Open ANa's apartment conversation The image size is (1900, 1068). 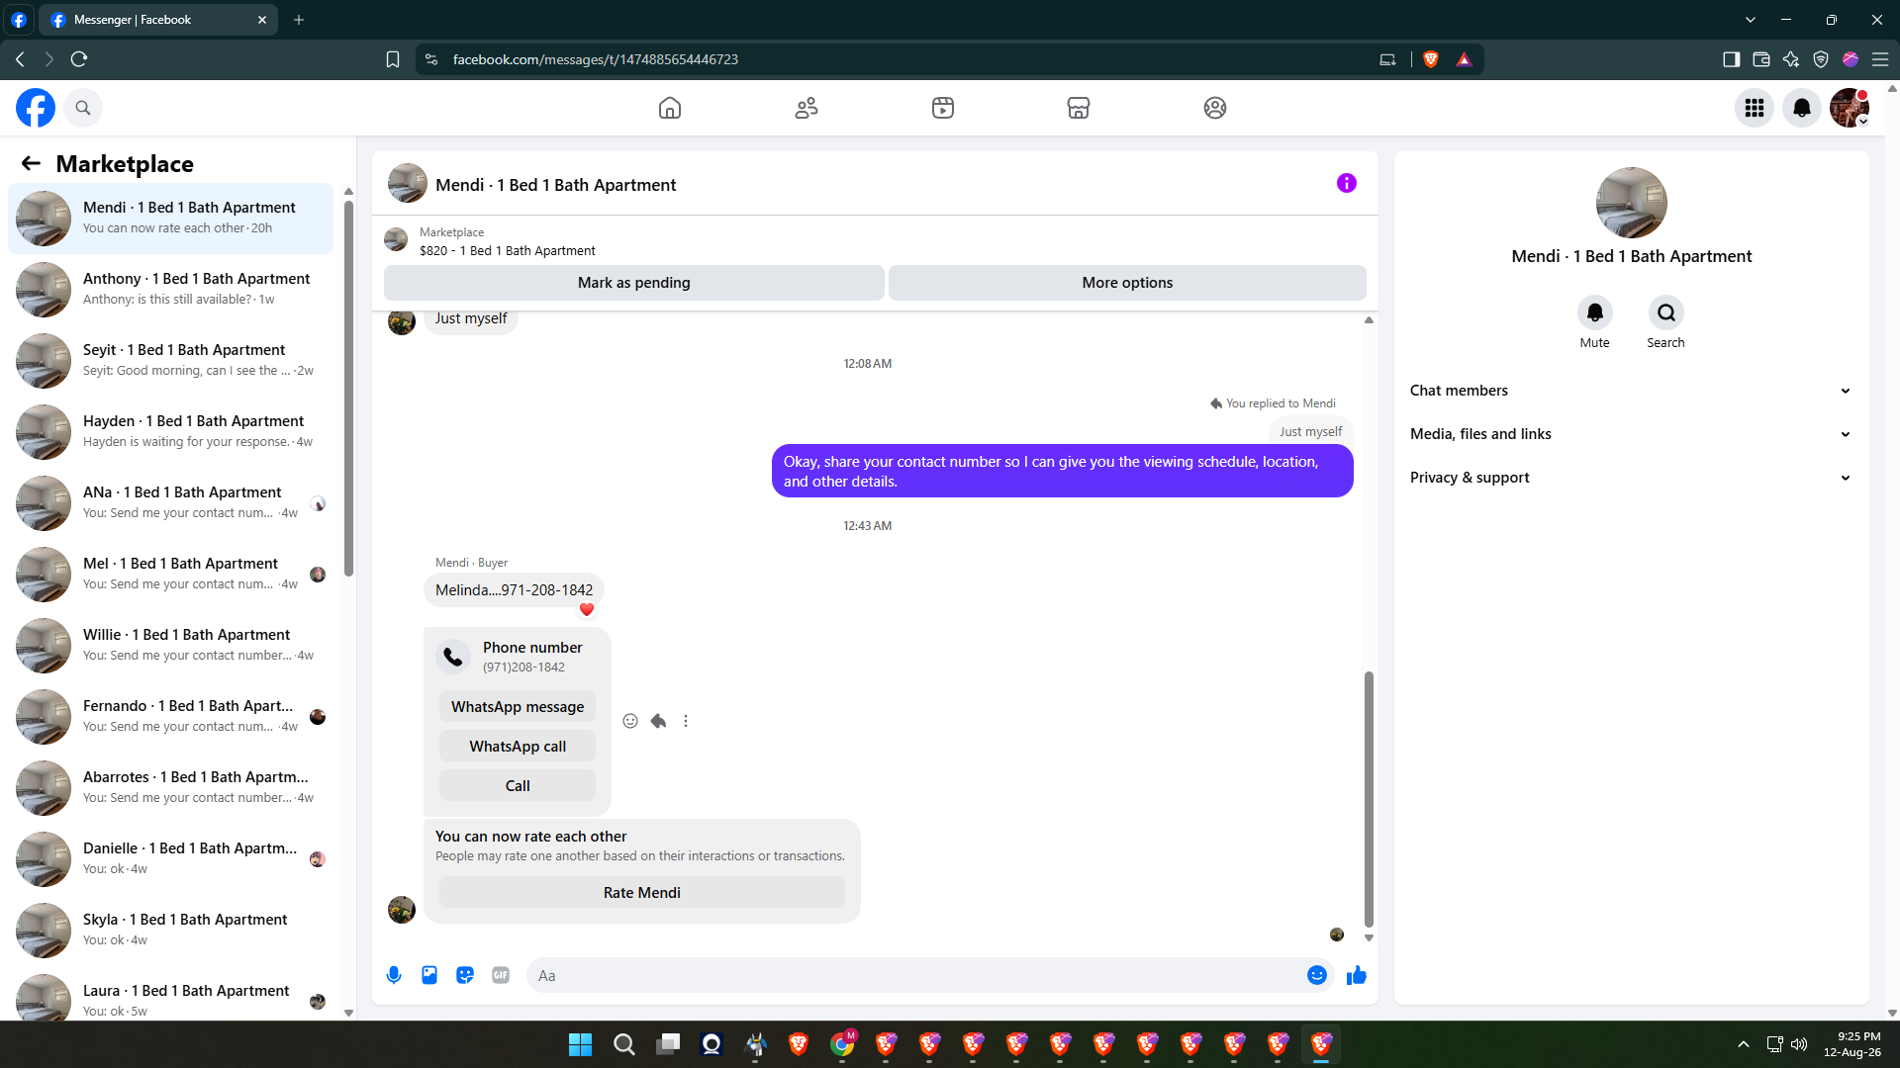coord(171,503)
